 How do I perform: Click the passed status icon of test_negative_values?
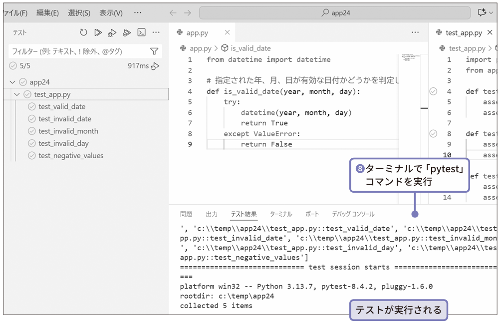click(31, 156)
